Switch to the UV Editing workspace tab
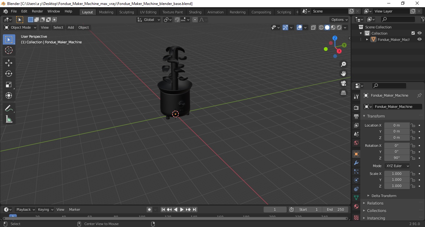This screenshot has width=425, height=227. point(148,12)
